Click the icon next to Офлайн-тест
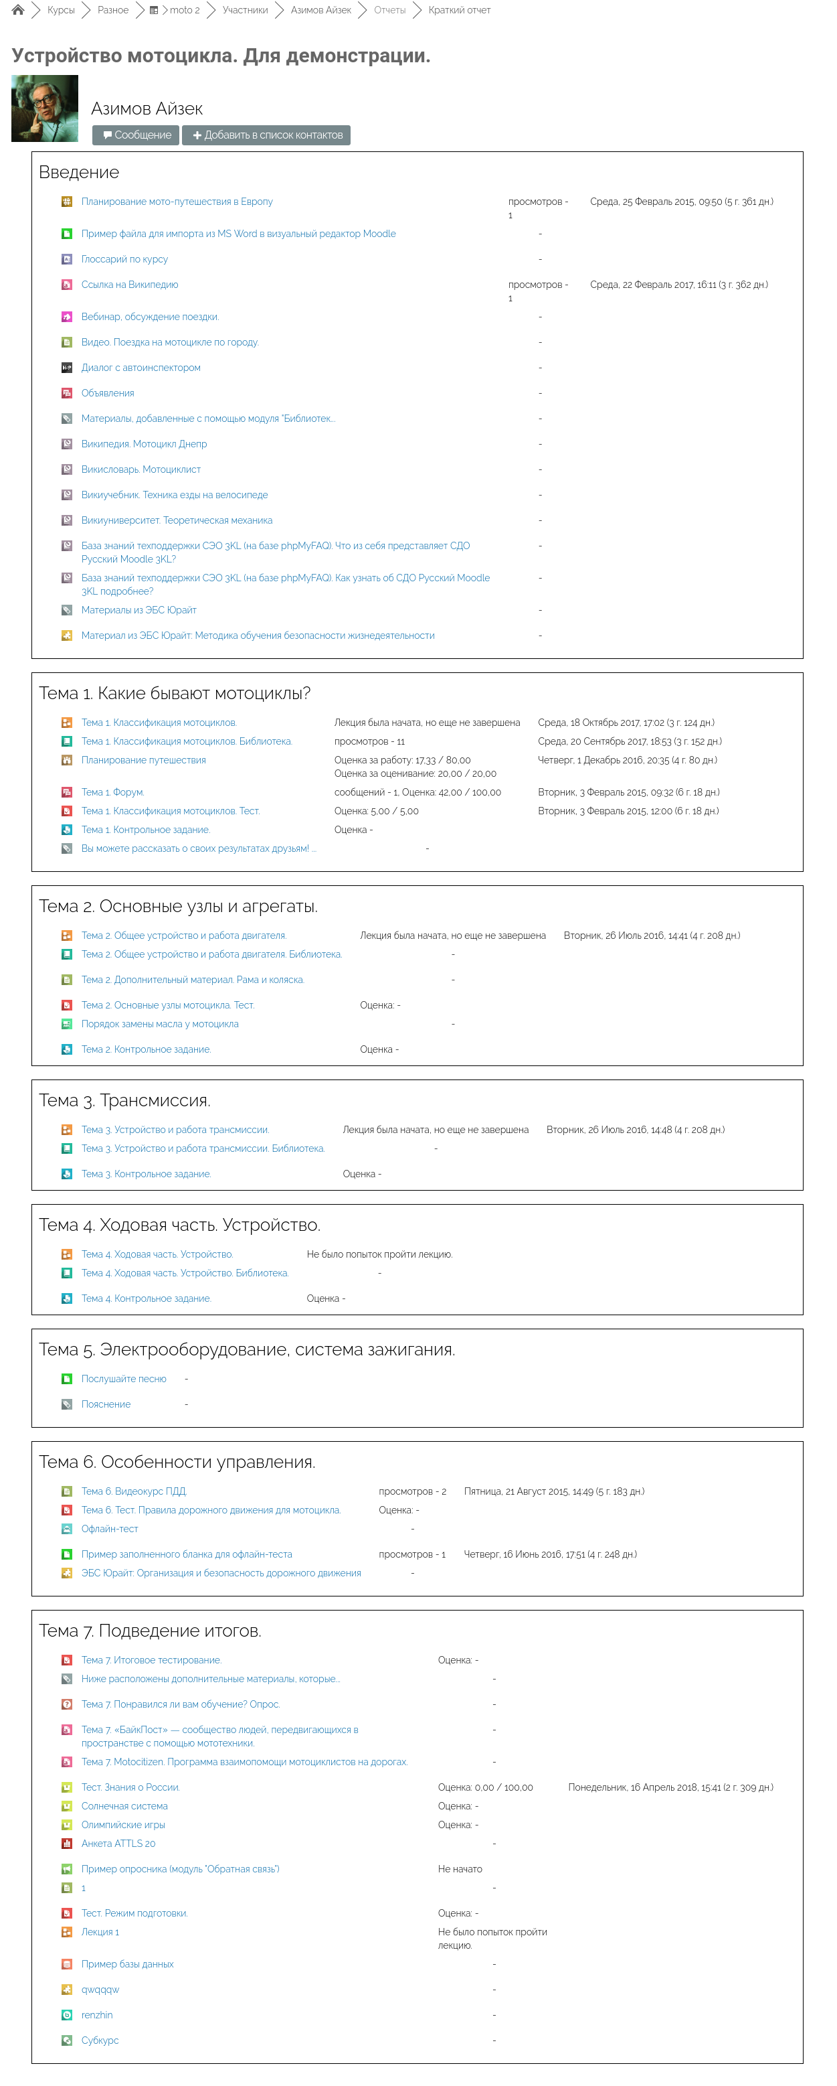This screenshot has width=837, height=2086. (x=67, y=1528)
